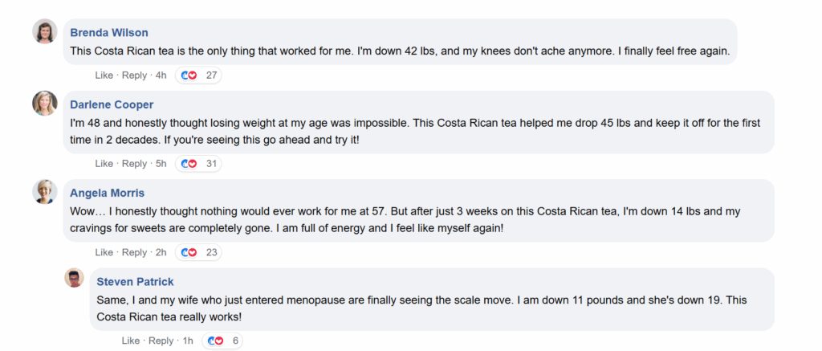
Task: Click Brenda Wilson's profile picture
Action: (44, 31)
